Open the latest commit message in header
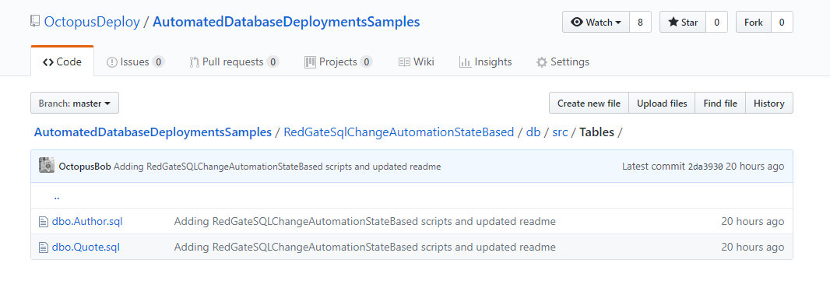The image size is (830, 295). [277, 167]
